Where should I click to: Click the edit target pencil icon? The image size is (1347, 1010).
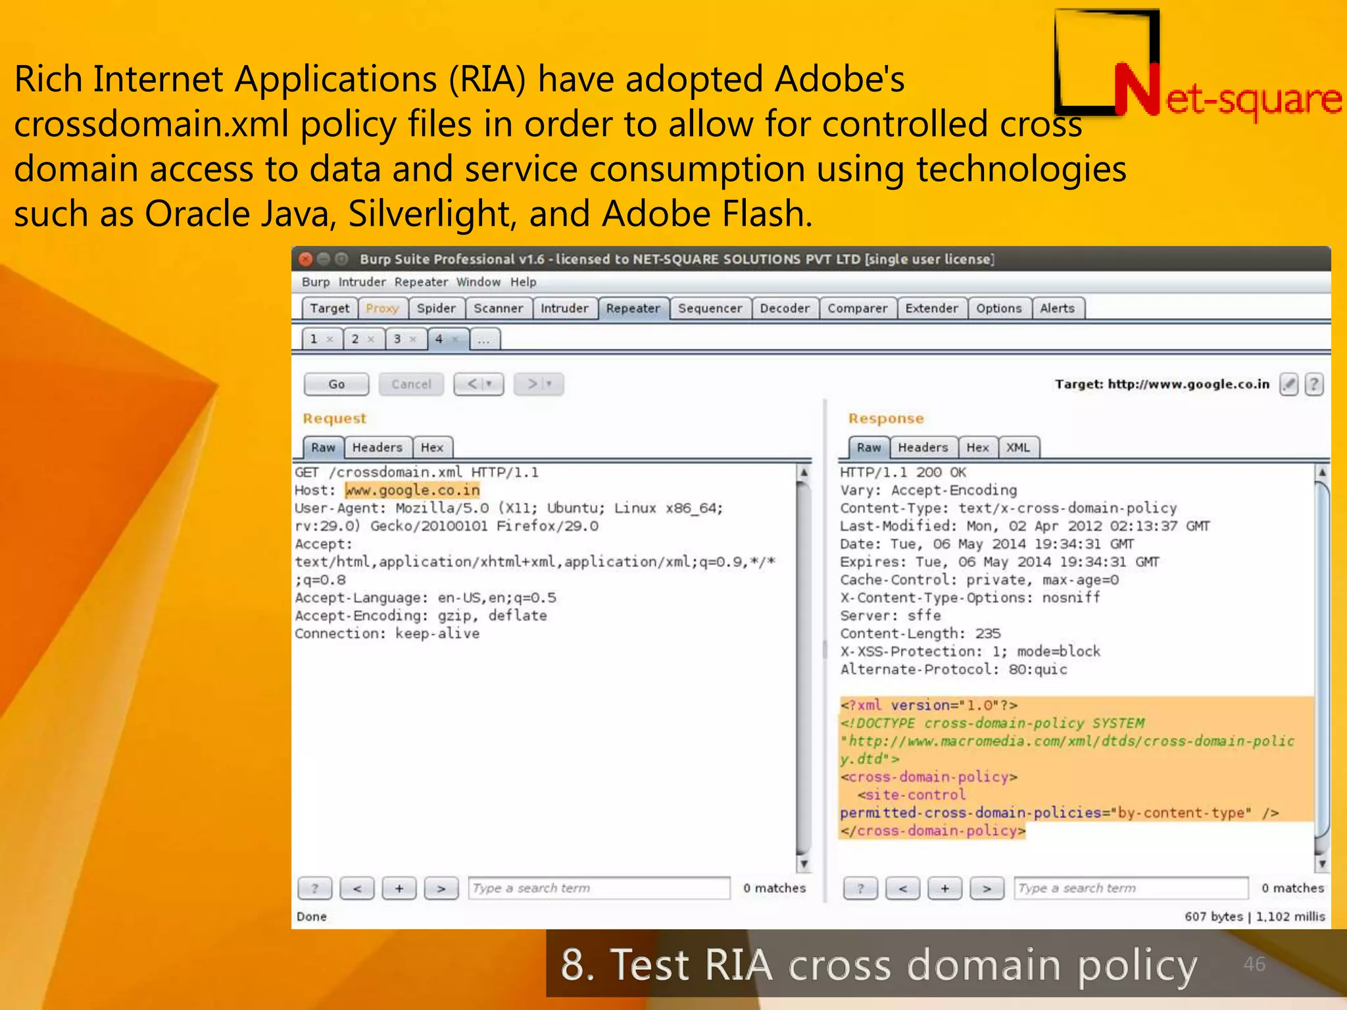[1288, 384]
